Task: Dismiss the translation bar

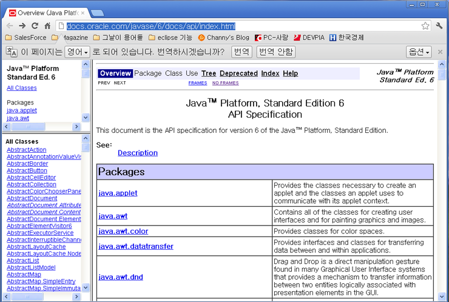Action: 440,52
